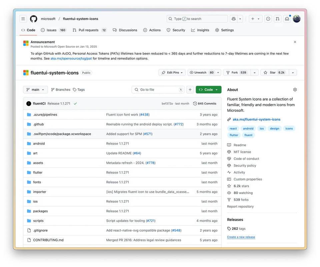Click the Readme book icon
This screenshot has height=267, width=320.
(x=229, y=145)
